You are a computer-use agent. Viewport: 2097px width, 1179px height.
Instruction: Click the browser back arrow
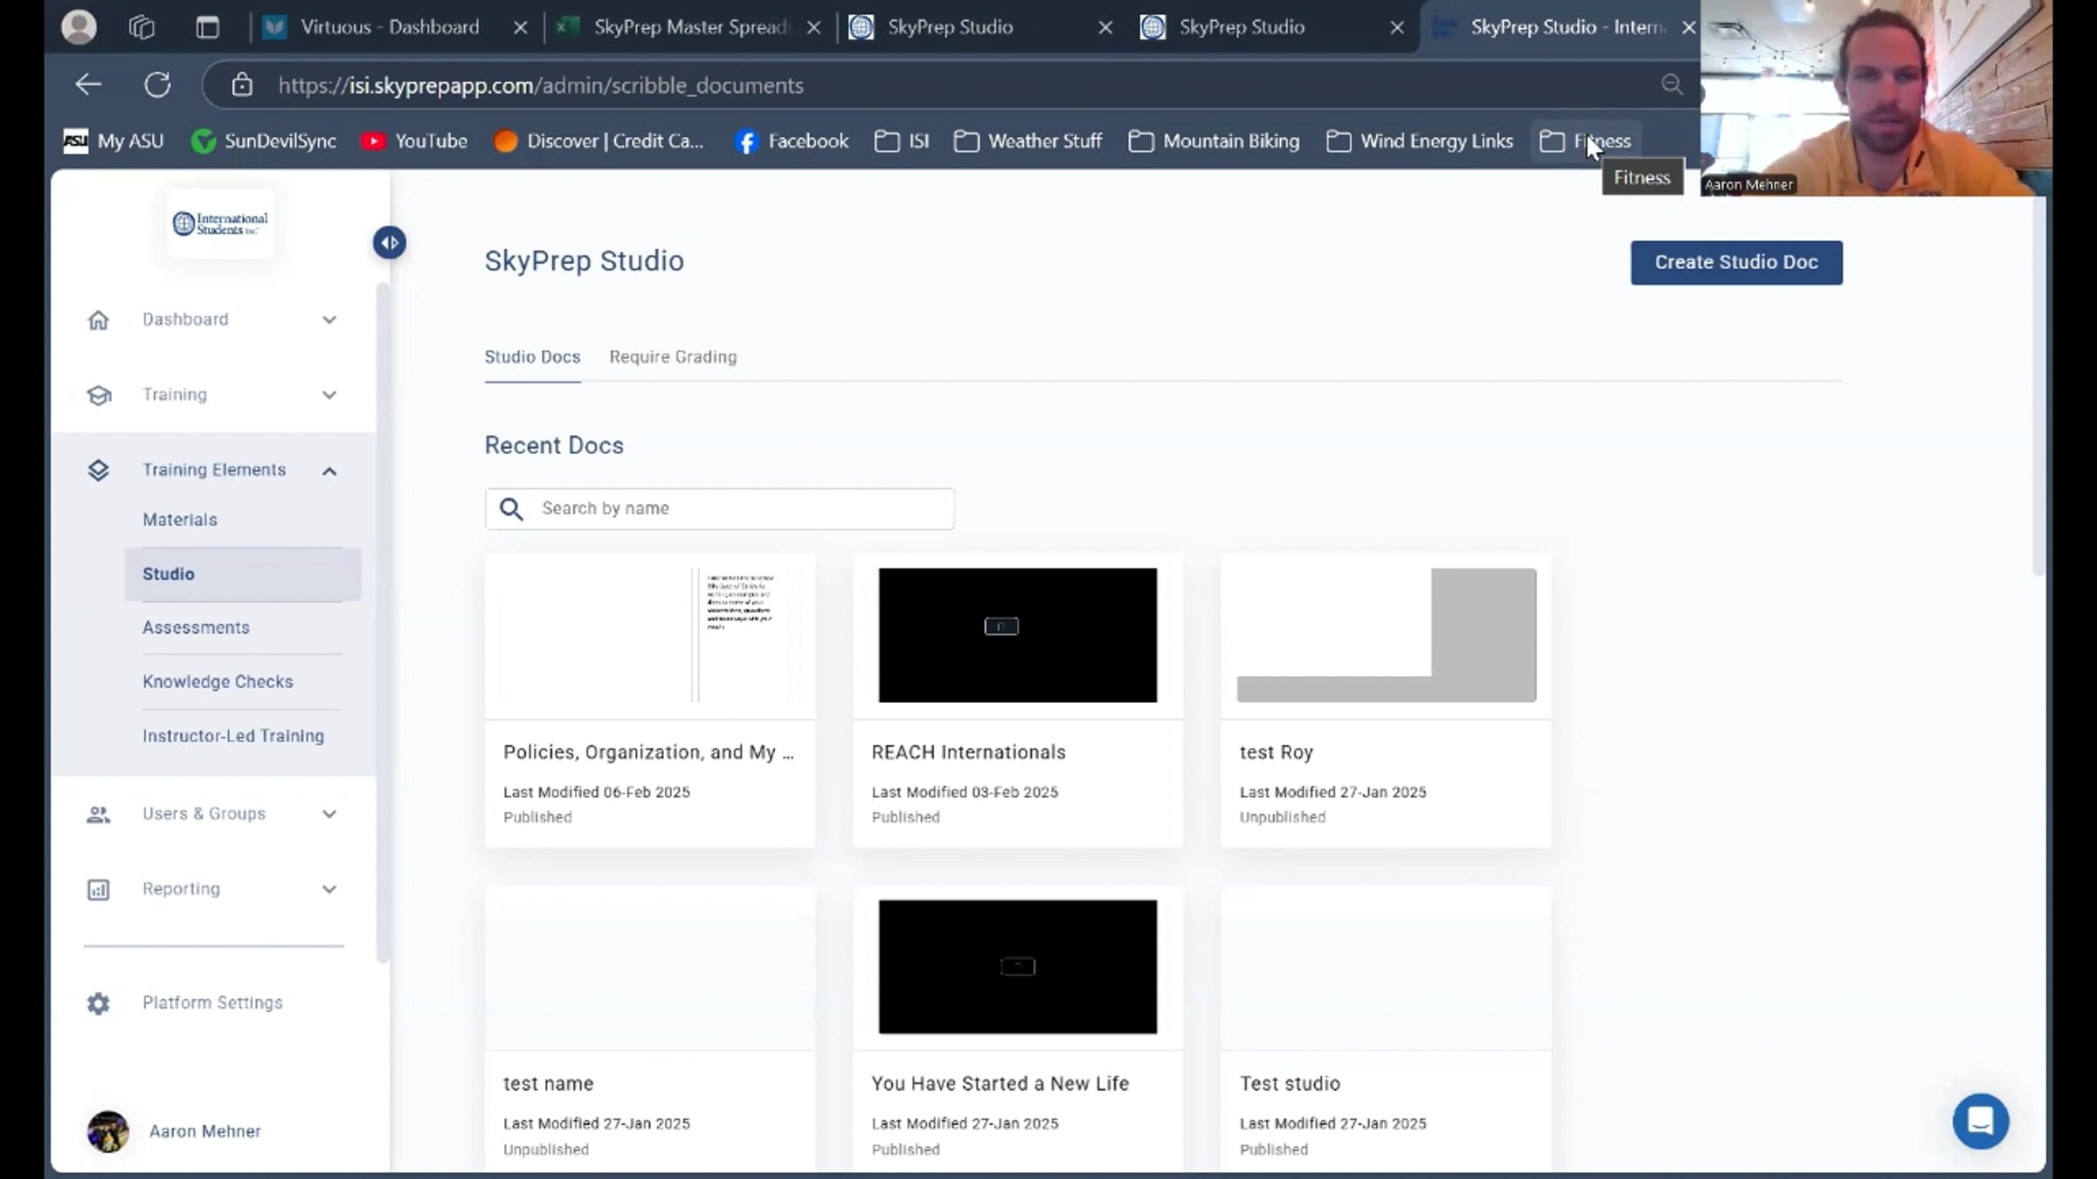tap(88, 86)
